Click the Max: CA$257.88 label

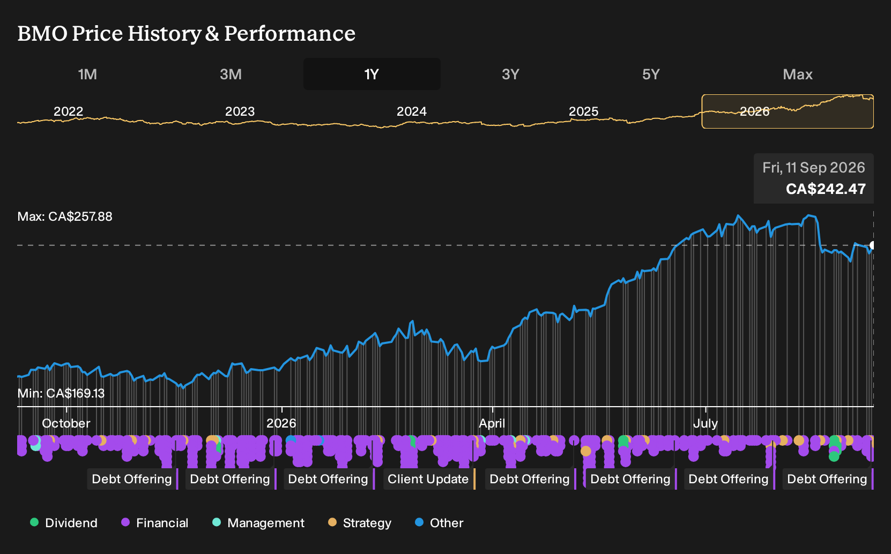[x=65, y=216]
